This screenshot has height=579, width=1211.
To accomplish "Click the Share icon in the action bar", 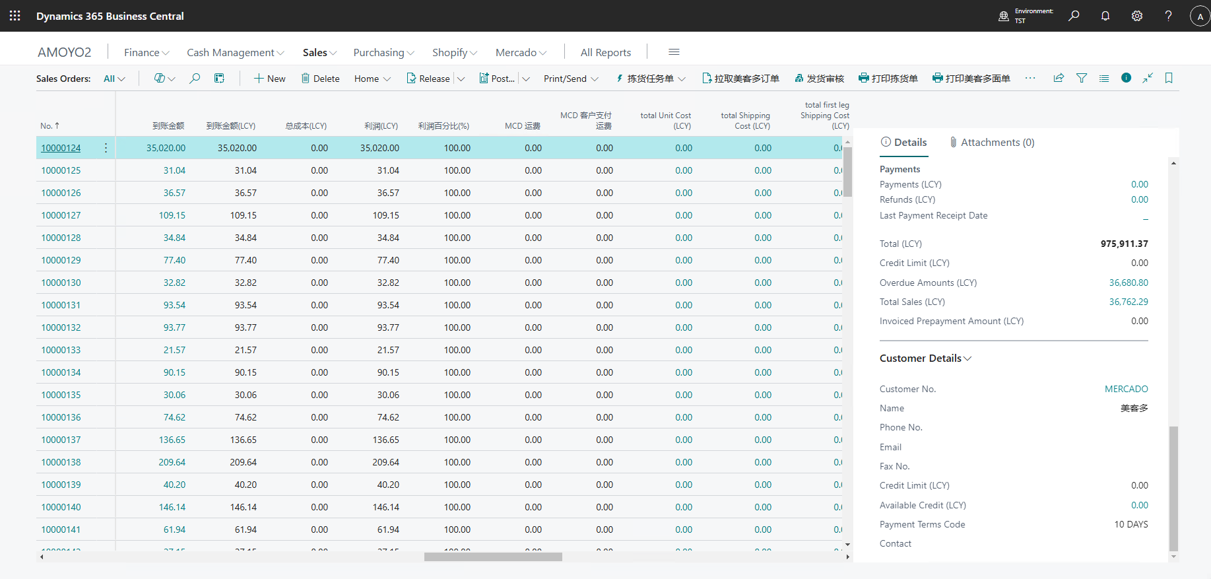I will tap(1059, 78).
